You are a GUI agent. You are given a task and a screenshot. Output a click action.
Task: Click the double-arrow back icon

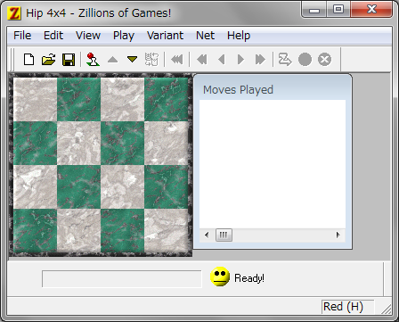pyautogui.click(x=202, y=60)
